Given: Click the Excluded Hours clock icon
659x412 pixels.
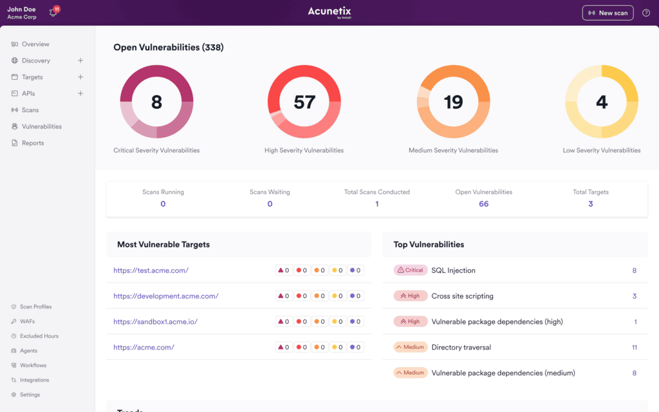Looking at the screenshot, I should point(14,336).
